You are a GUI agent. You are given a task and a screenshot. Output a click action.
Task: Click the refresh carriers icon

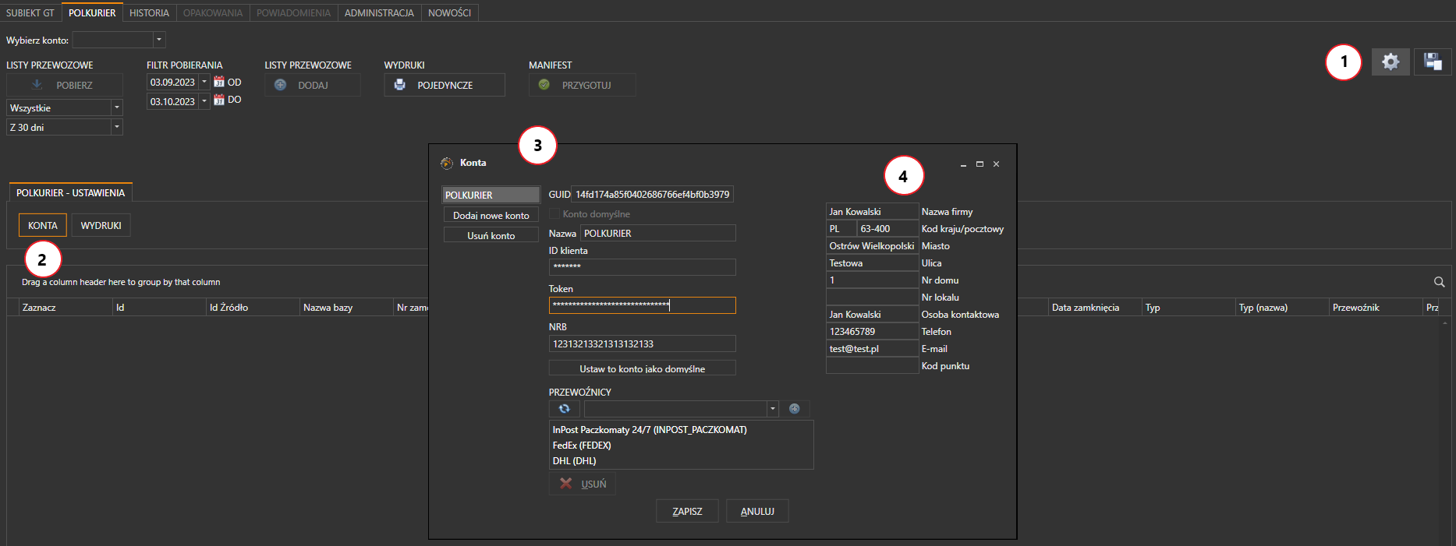564,409
